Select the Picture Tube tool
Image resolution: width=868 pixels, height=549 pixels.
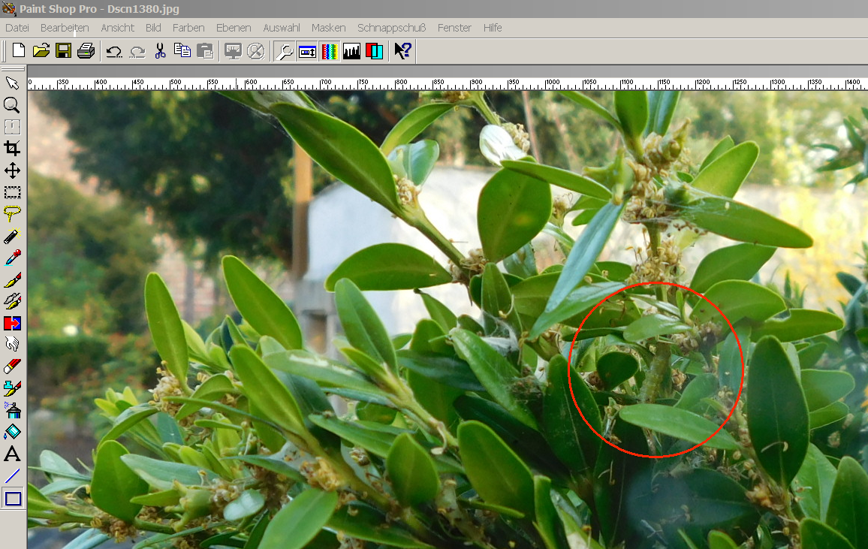[12, 388]
